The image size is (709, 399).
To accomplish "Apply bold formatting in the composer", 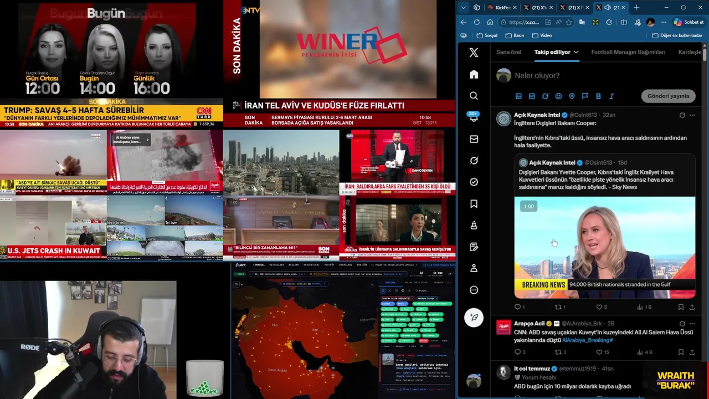I will tap(598, 96).
